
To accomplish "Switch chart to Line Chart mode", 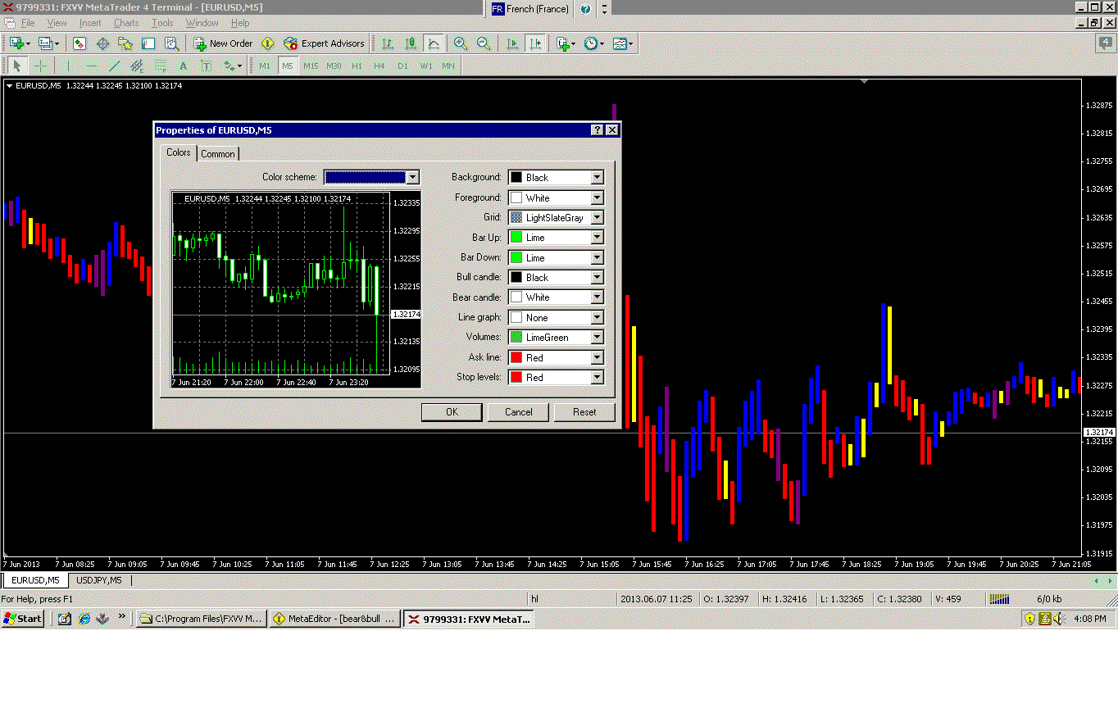I will (433, 43).
